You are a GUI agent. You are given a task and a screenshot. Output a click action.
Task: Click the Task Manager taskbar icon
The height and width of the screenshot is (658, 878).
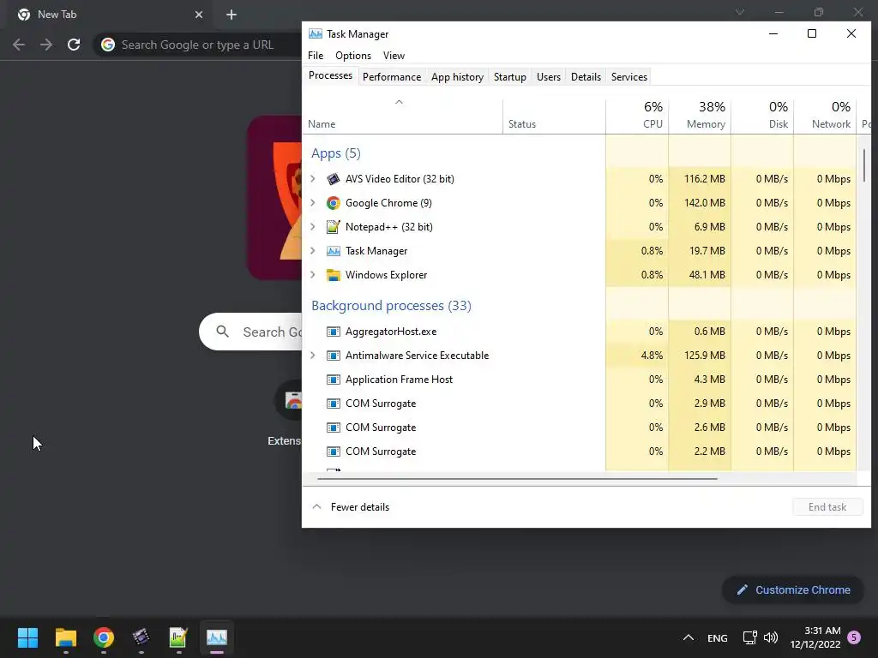pyautogui.click(x=217, y=637)
